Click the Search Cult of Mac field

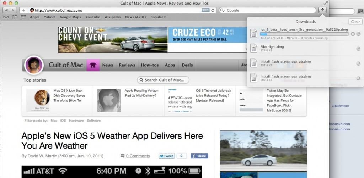164,80
